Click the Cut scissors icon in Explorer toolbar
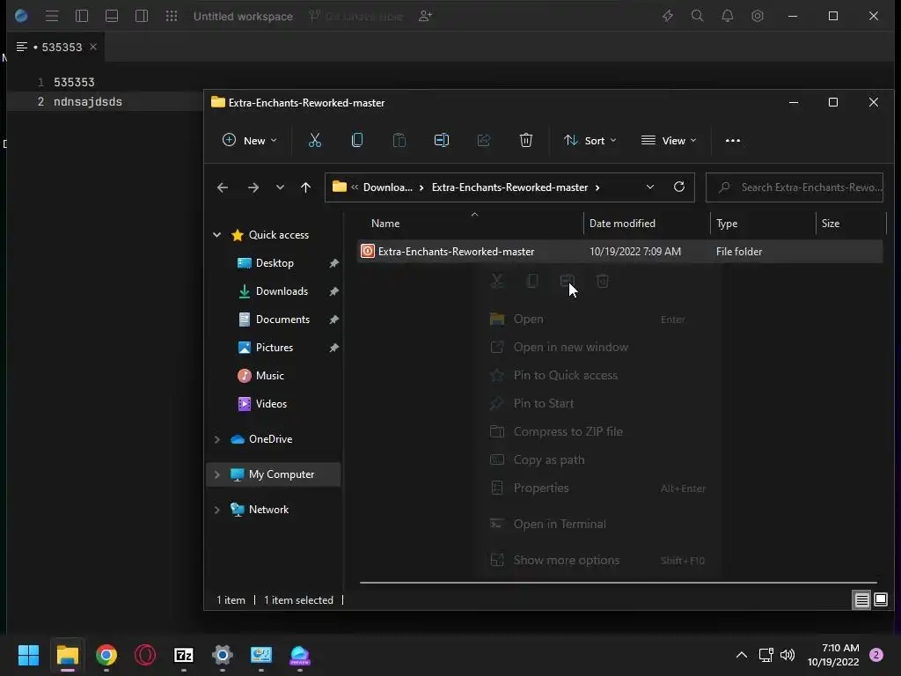 315,140
